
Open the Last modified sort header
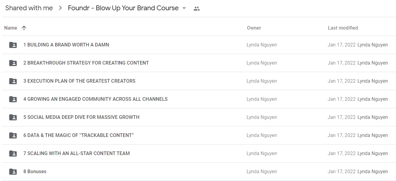click(343, 28)
